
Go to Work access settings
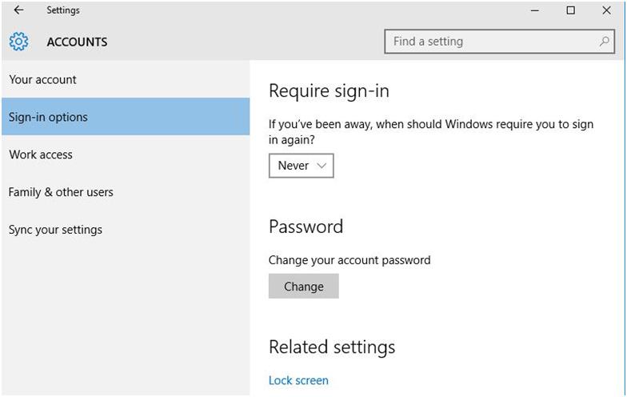point(41,154)
